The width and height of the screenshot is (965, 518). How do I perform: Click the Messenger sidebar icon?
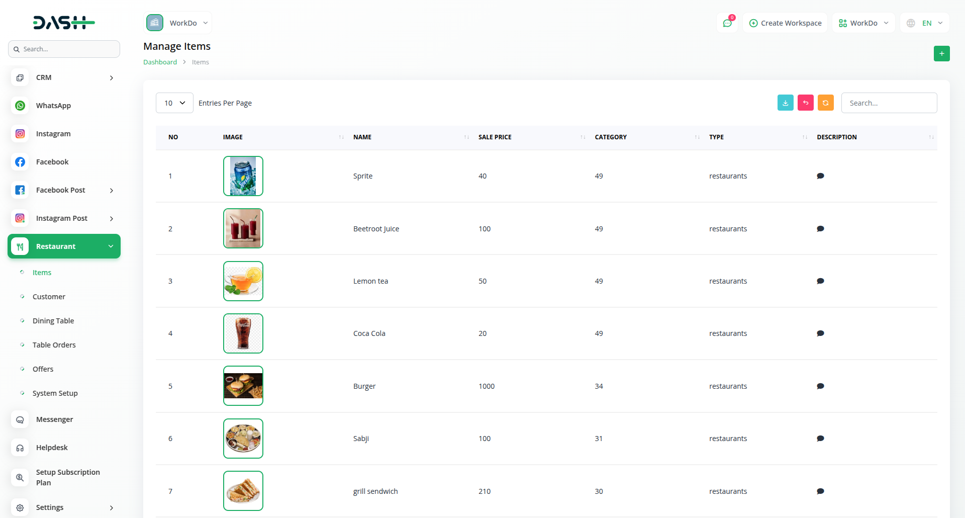tap(20, 419)
